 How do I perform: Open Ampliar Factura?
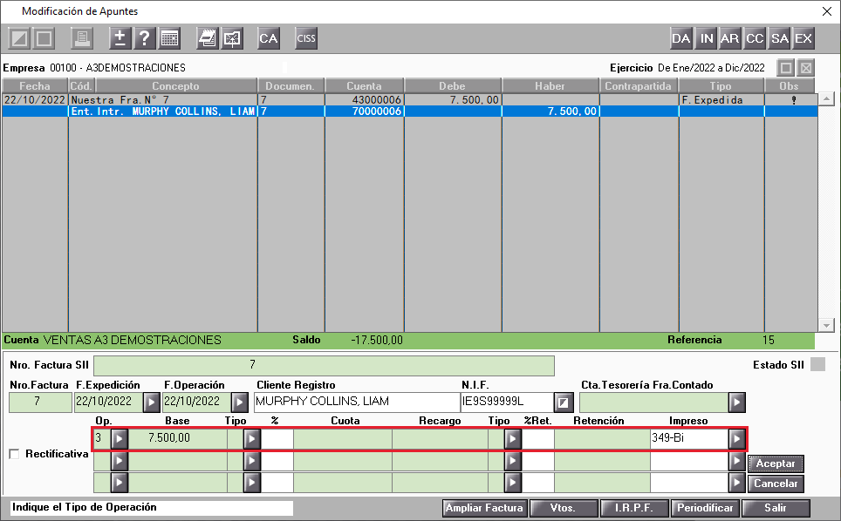tap(485, 508)
